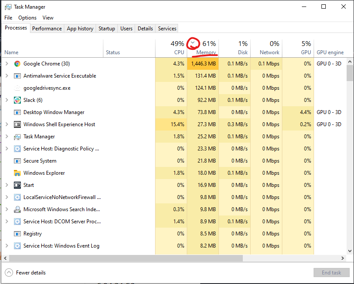The width and height of the screenshot is (354, 284).
Task: Click the horizontal scrollbar left arrow
Action: pyautogui.click(x=5, y=258)
